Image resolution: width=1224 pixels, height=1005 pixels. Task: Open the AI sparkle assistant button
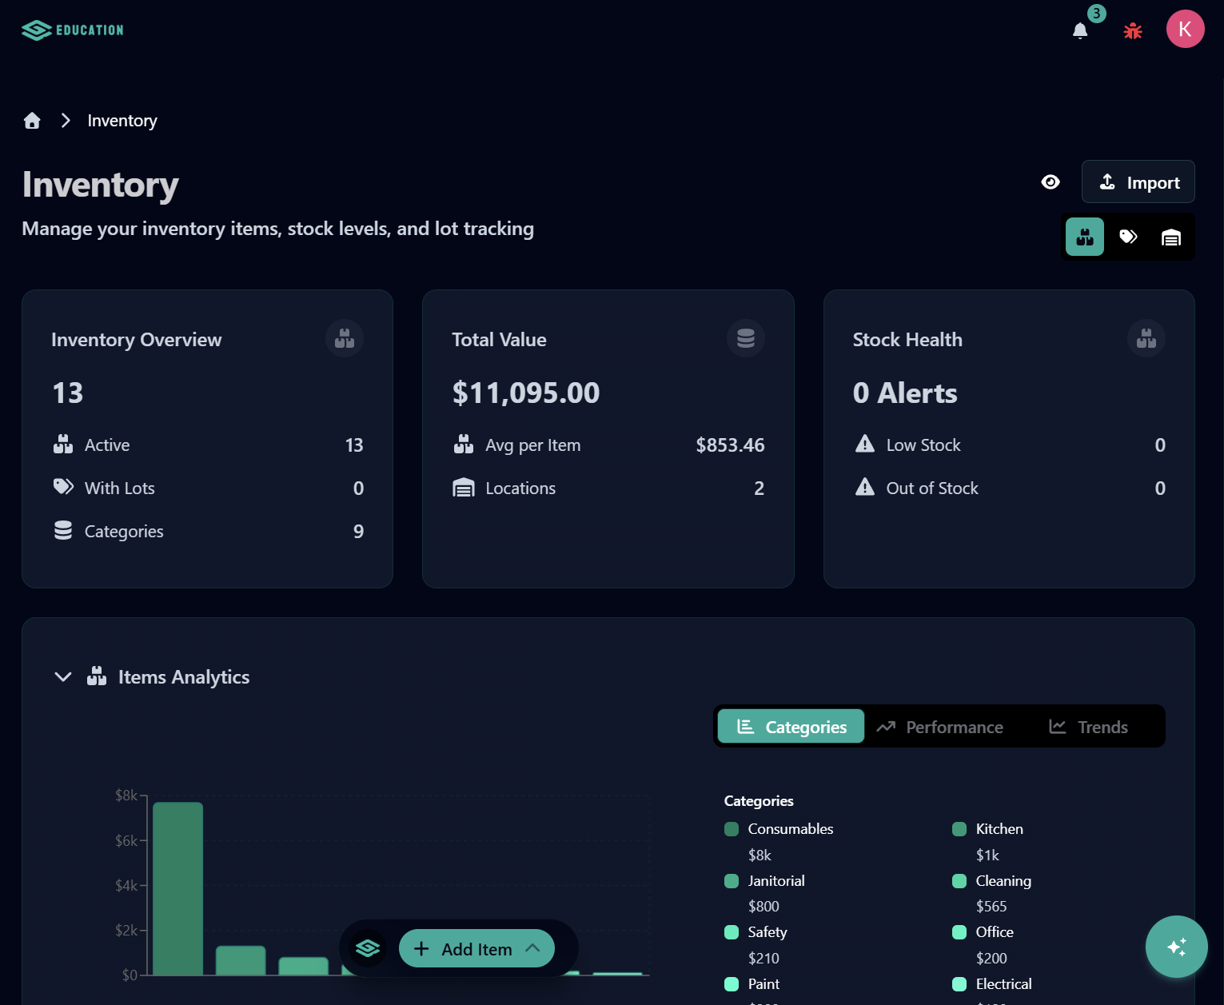click(x=1177, y=947)
